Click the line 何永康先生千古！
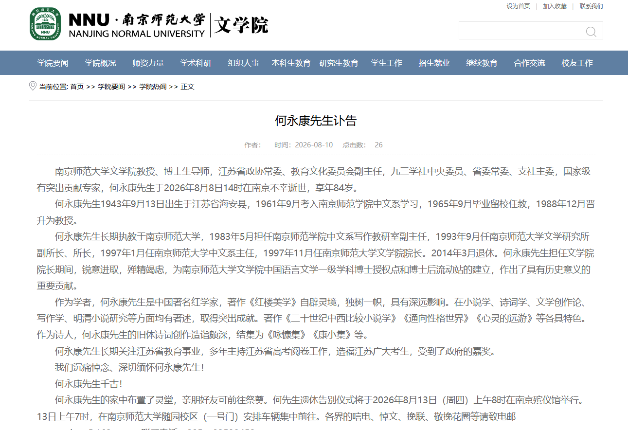The image size is (628, 430). (89, 384)
